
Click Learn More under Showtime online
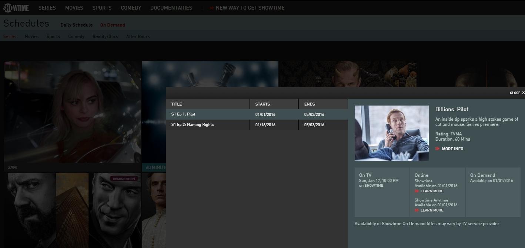click(429, 191)
